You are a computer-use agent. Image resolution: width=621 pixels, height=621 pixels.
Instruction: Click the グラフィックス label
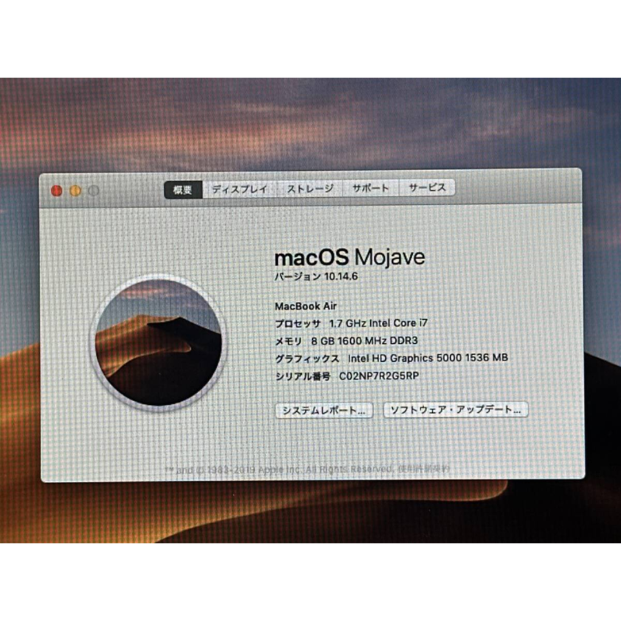(307, 359)
